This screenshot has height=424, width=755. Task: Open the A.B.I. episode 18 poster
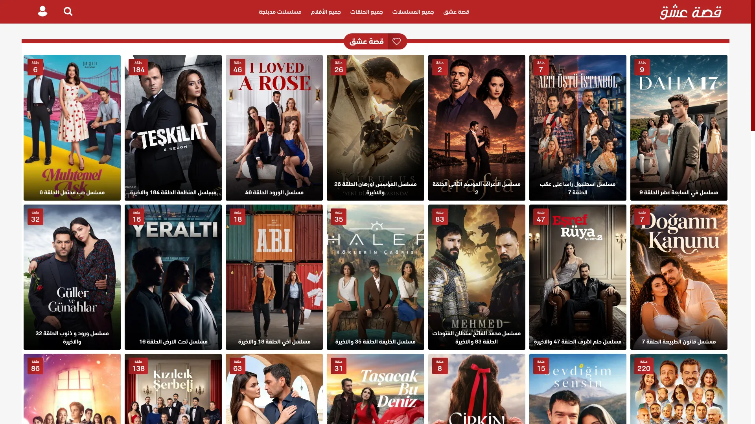pyautogui.click(x=274, y=277)
